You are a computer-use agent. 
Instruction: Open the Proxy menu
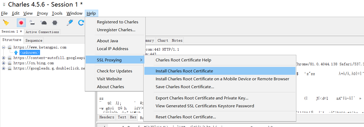tap(42, 13)
